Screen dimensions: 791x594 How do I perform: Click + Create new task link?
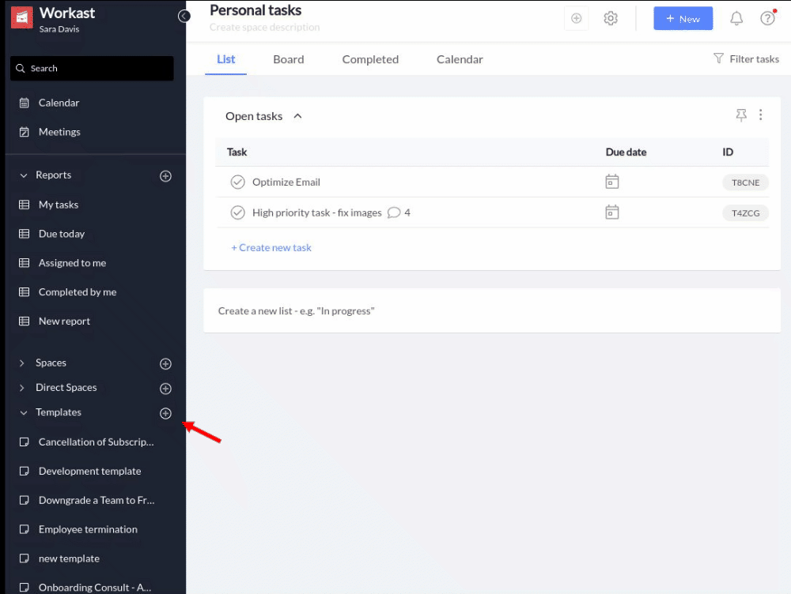tap(271, 248)
